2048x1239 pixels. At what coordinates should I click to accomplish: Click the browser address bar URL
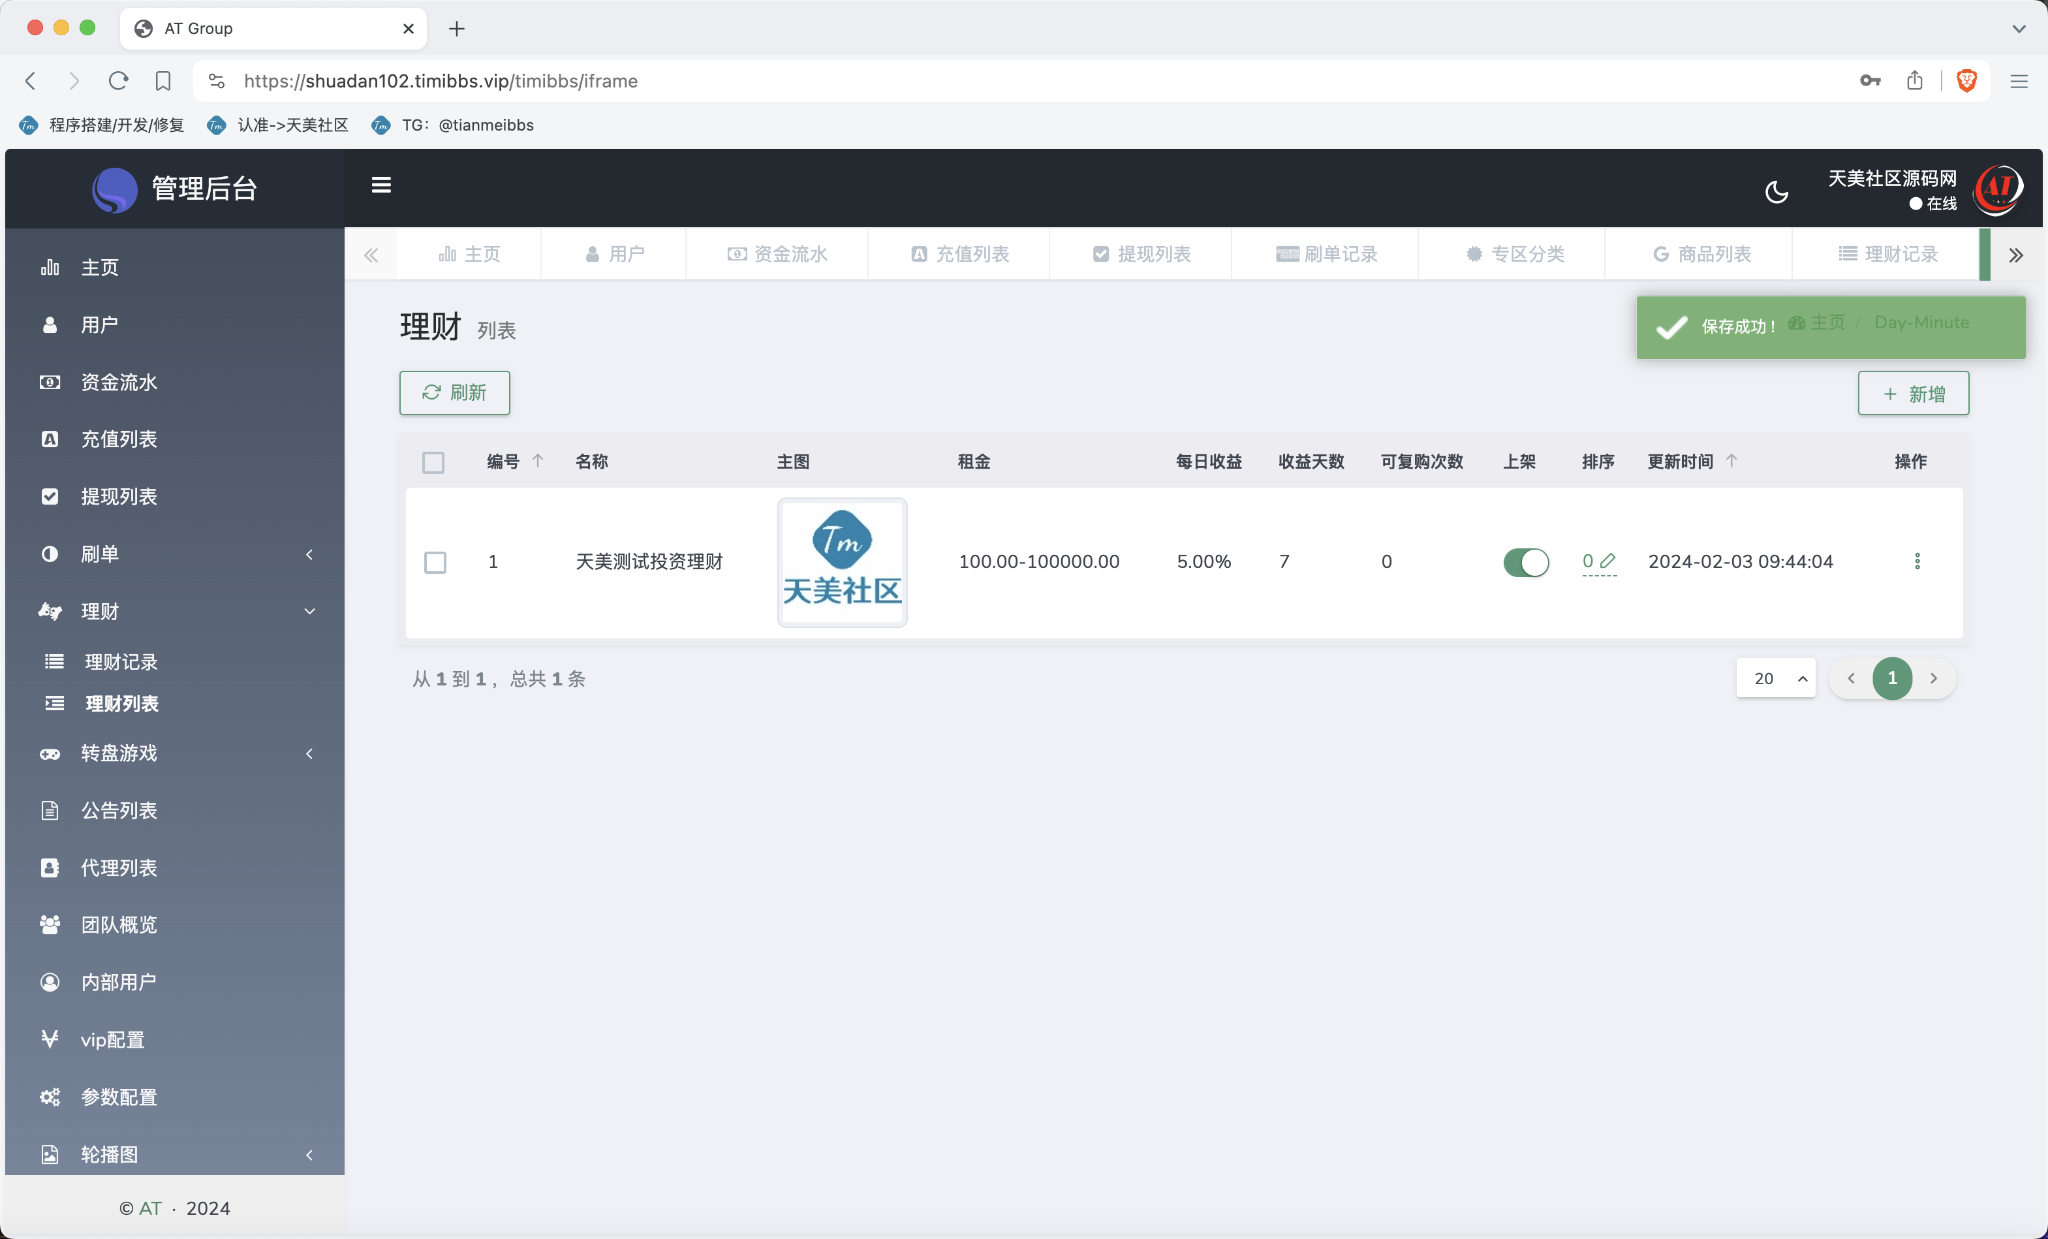(x=441, y=81)
